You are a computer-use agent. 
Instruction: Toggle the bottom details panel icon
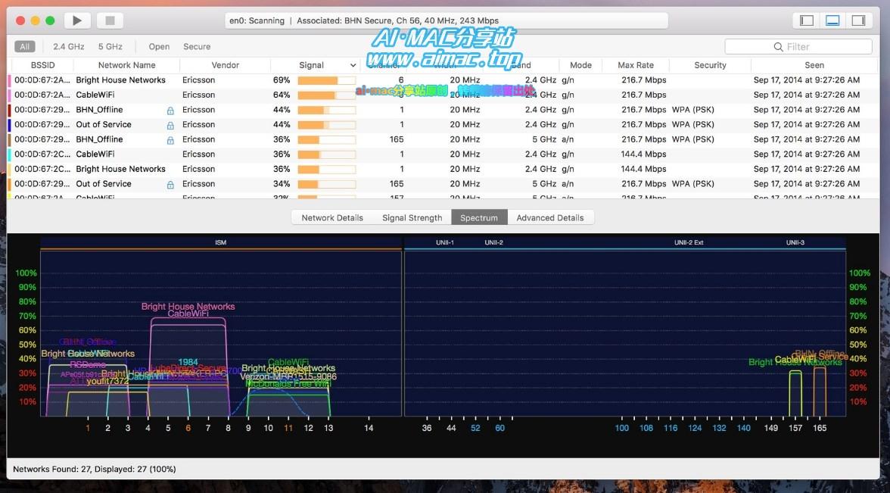pyautogui.click(x=832, y=20)
